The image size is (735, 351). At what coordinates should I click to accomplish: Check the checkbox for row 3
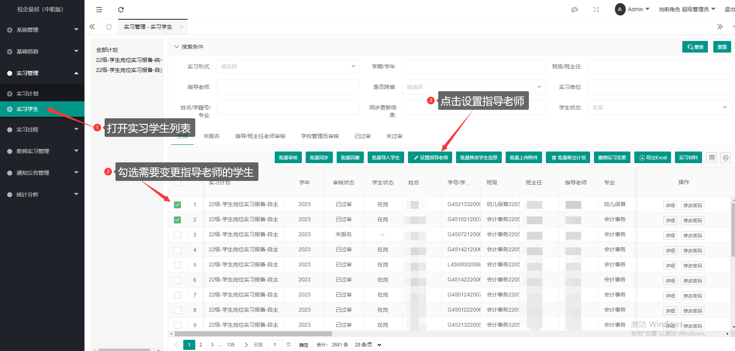click(x=177, y=235)
